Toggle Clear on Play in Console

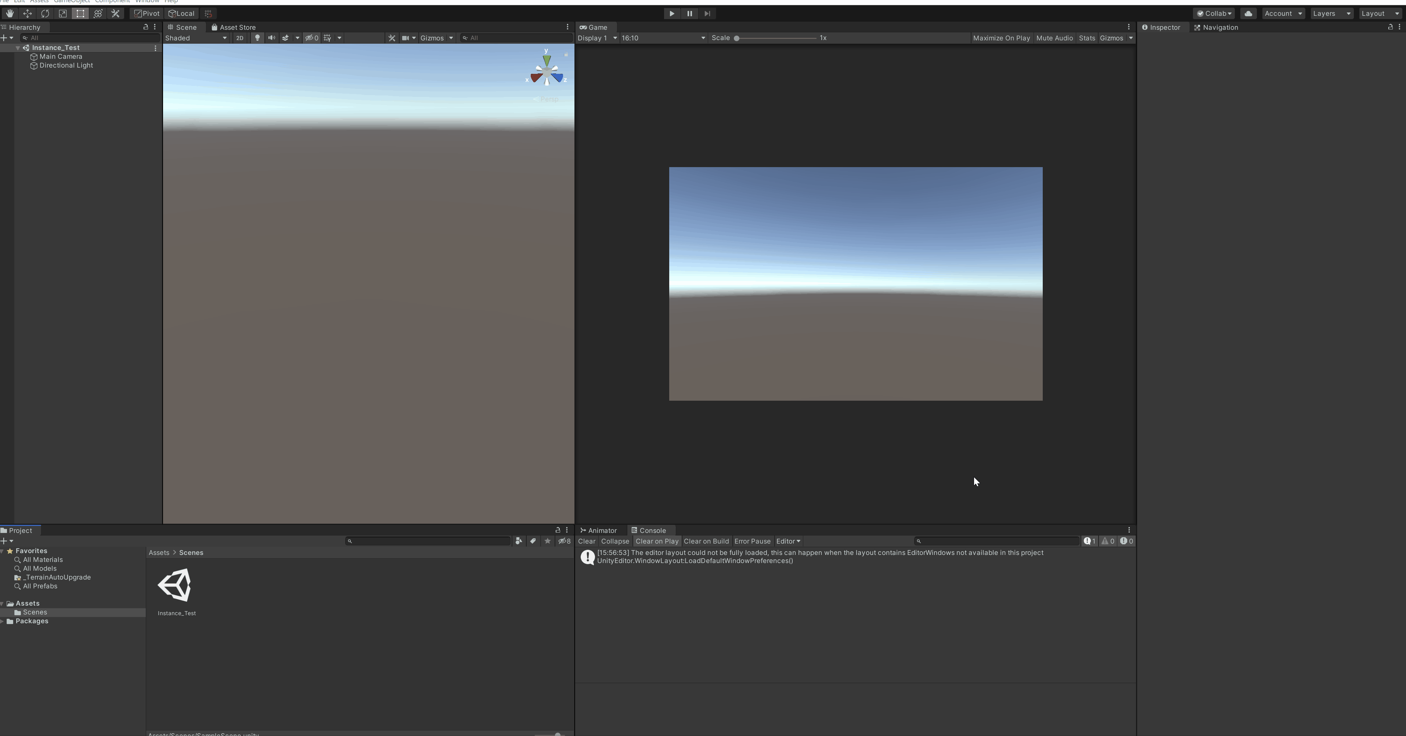(657, 541)
